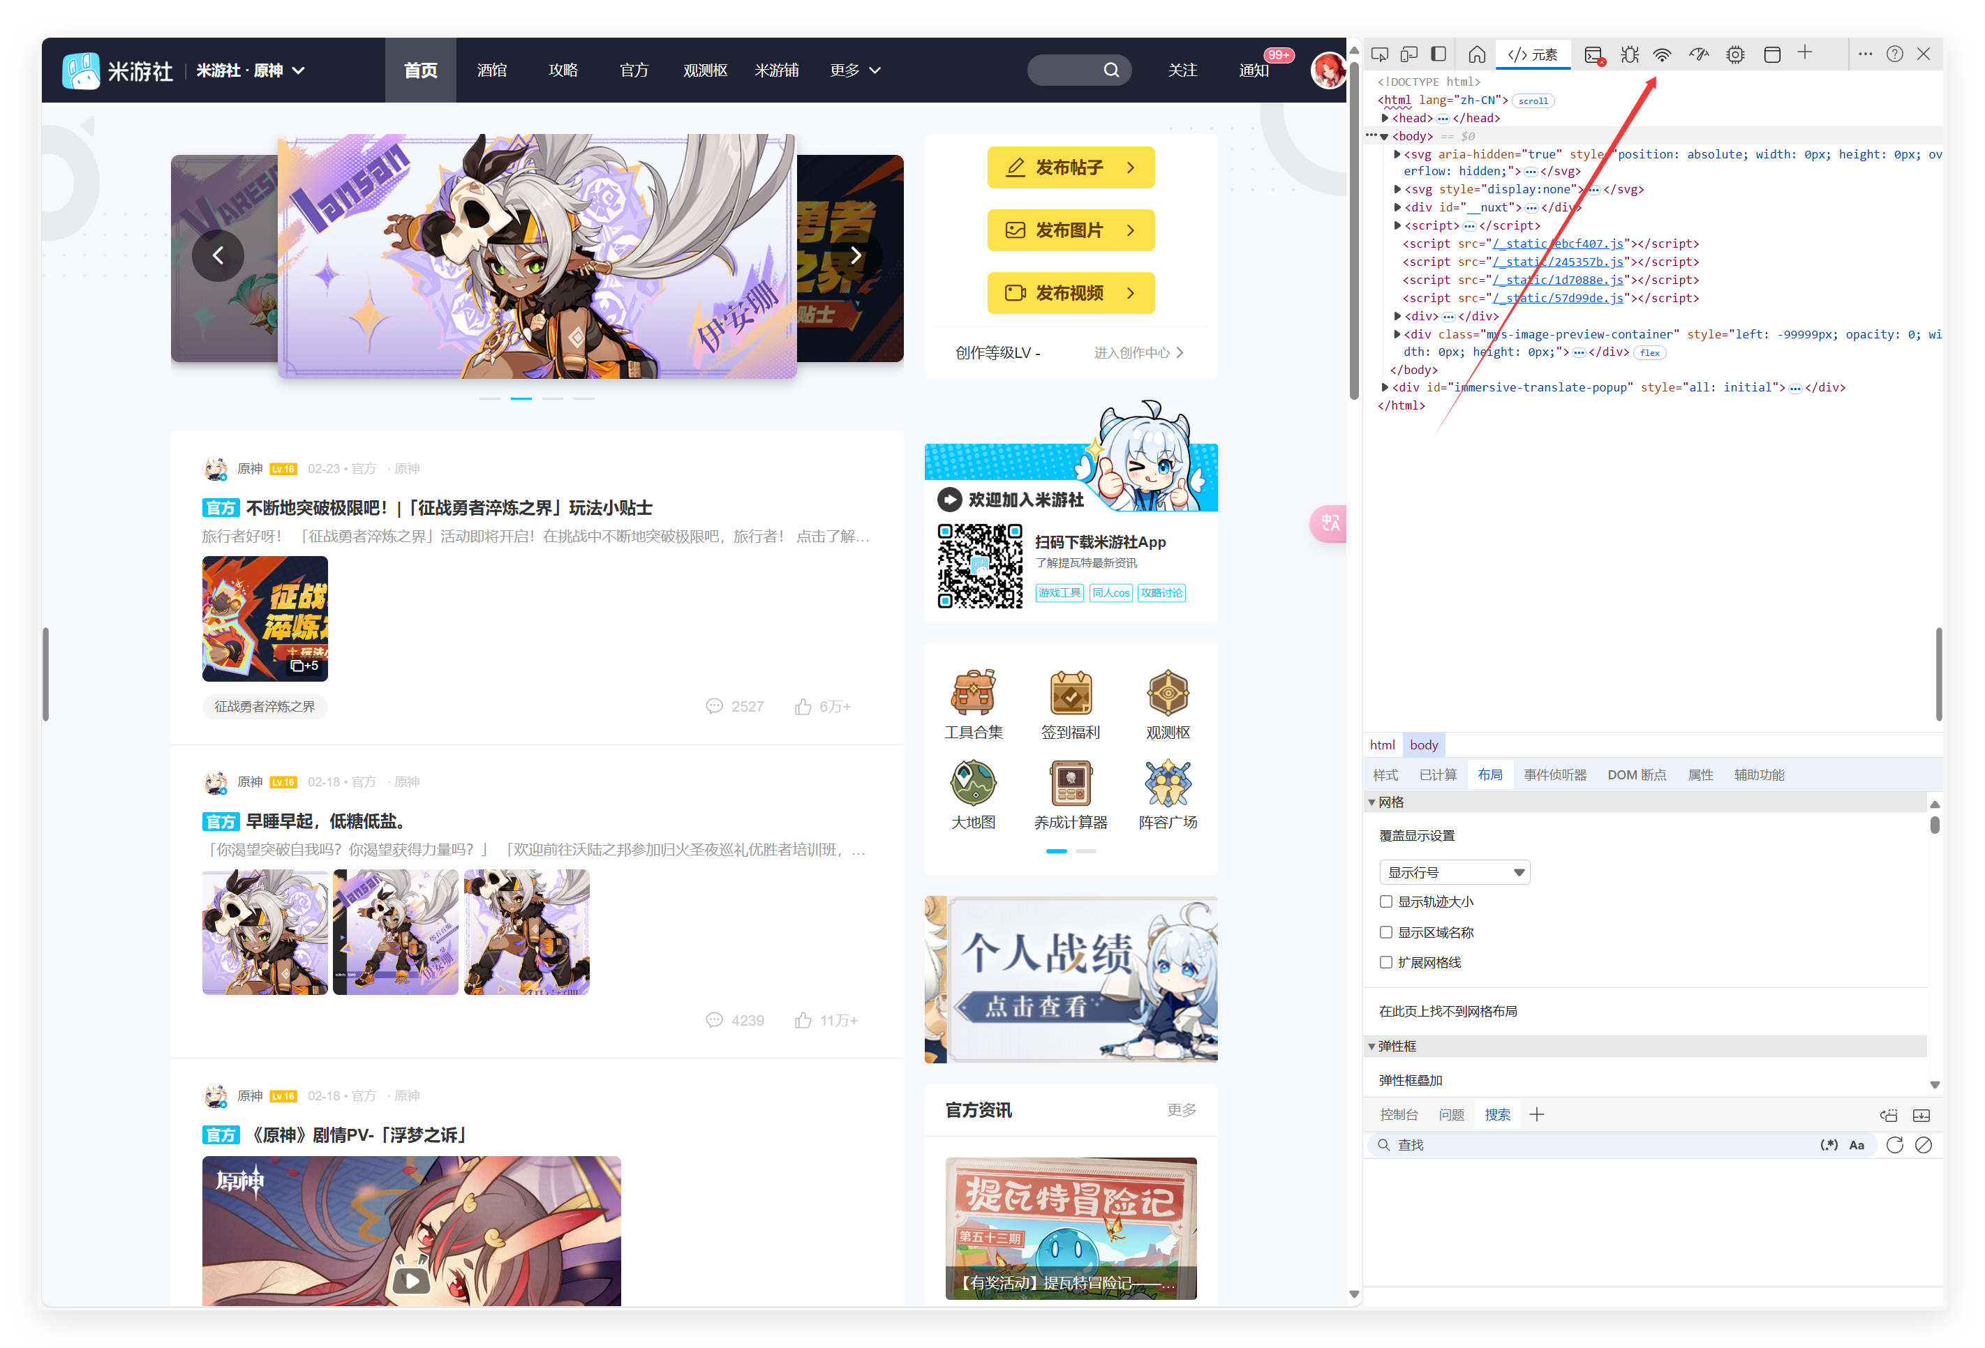Expand the div id __nuxt node
Image resolution: width=1985 pixels, height=1348 pixels.
1397,207
